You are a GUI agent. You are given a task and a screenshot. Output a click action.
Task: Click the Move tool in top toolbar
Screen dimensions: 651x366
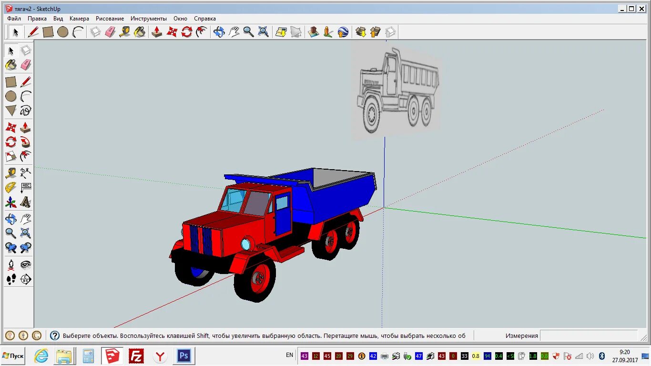172,32
